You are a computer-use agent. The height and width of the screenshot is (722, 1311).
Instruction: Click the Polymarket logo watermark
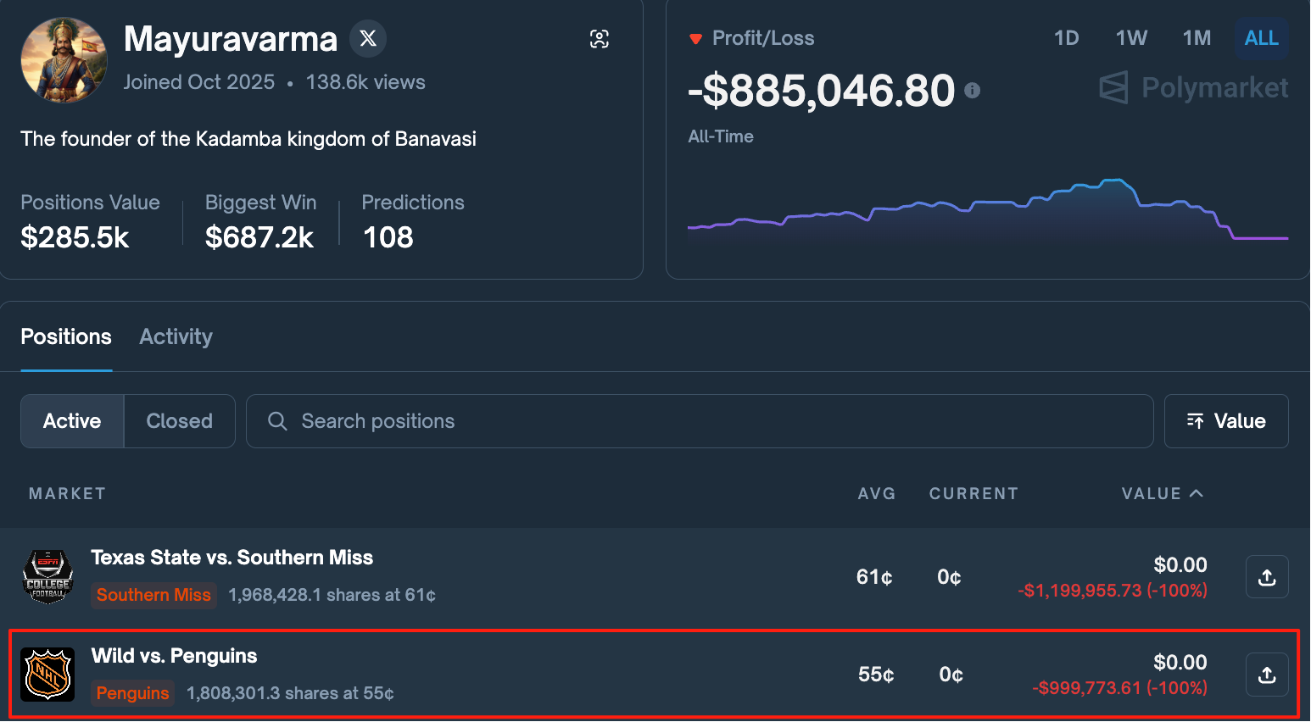pyautogui.click(x=1191, y=87)
